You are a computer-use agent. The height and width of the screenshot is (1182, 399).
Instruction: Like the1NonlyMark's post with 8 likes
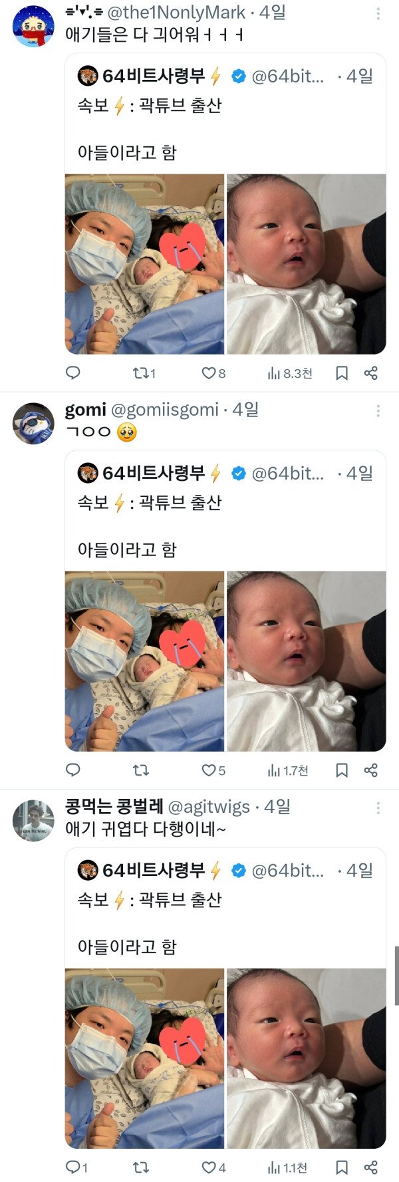point(209,373)
